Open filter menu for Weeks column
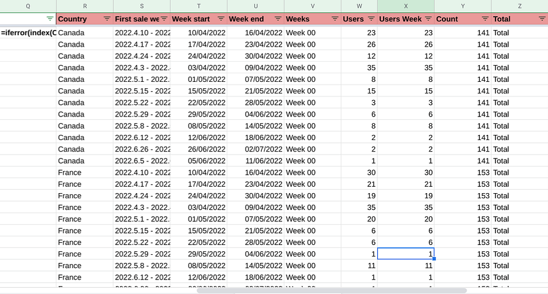548x294 pixels. pos(335,19)
